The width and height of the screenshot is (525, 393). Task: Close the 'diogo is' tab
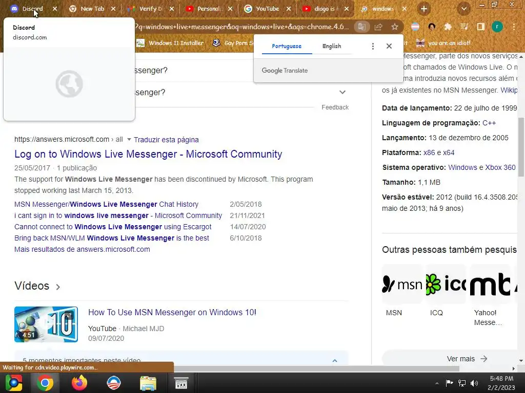(x=347, y=9)
